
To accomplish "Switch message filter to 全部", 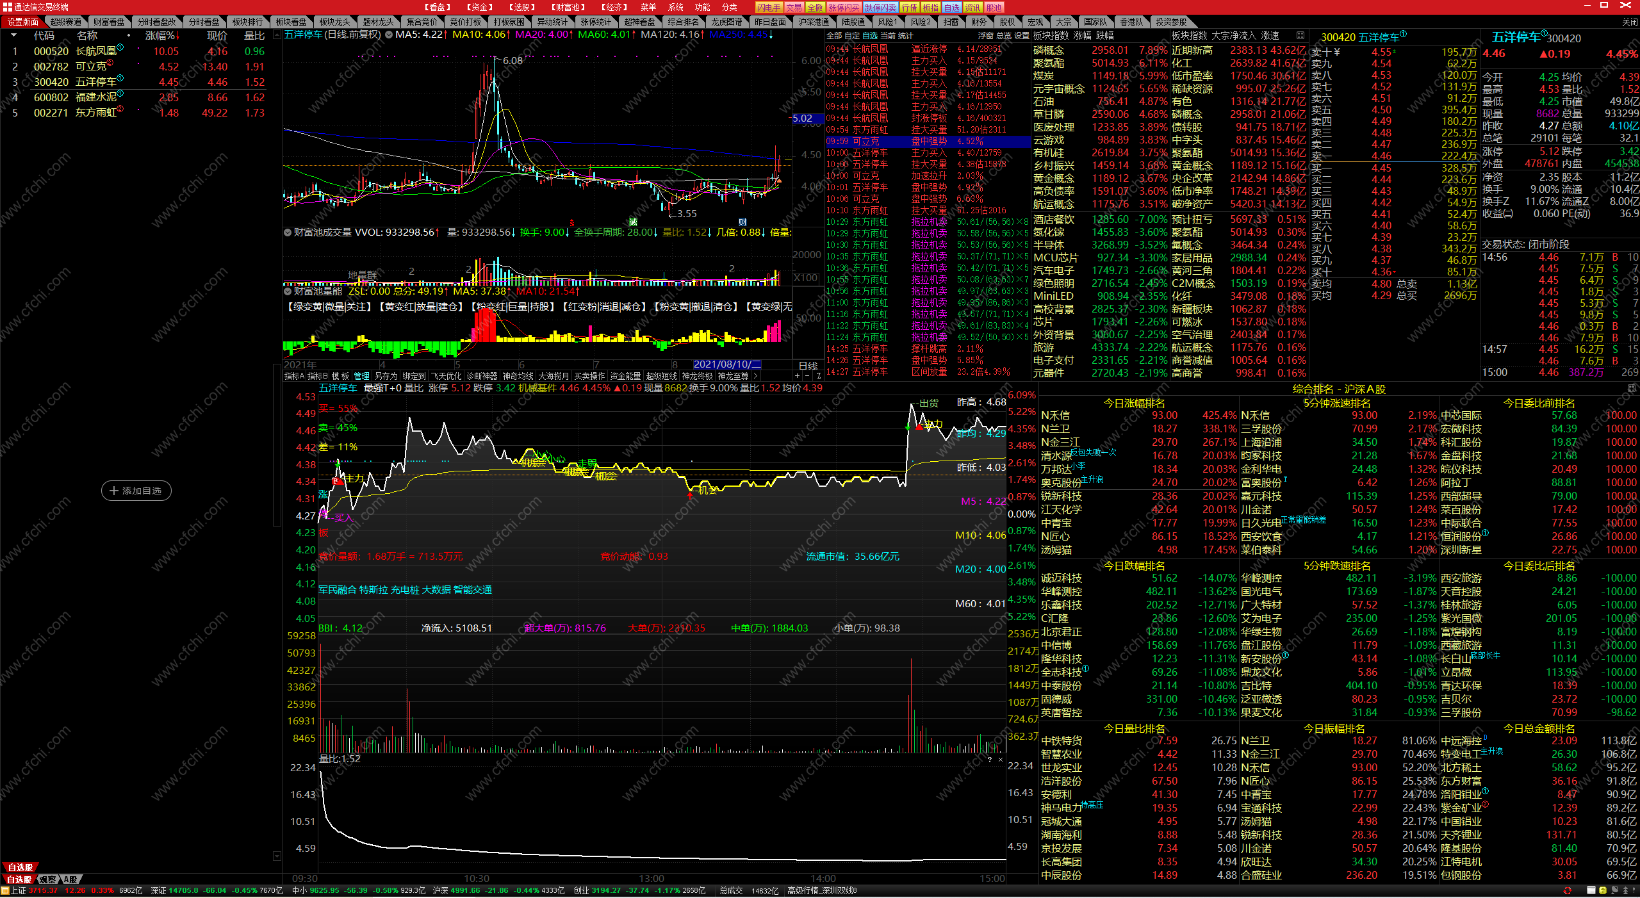I will [833, 36].
